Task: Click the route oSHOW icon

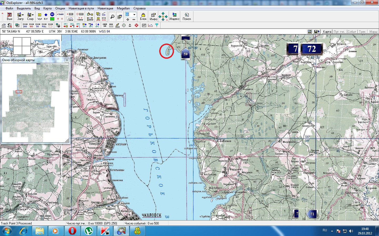Action: click(80, 19)
